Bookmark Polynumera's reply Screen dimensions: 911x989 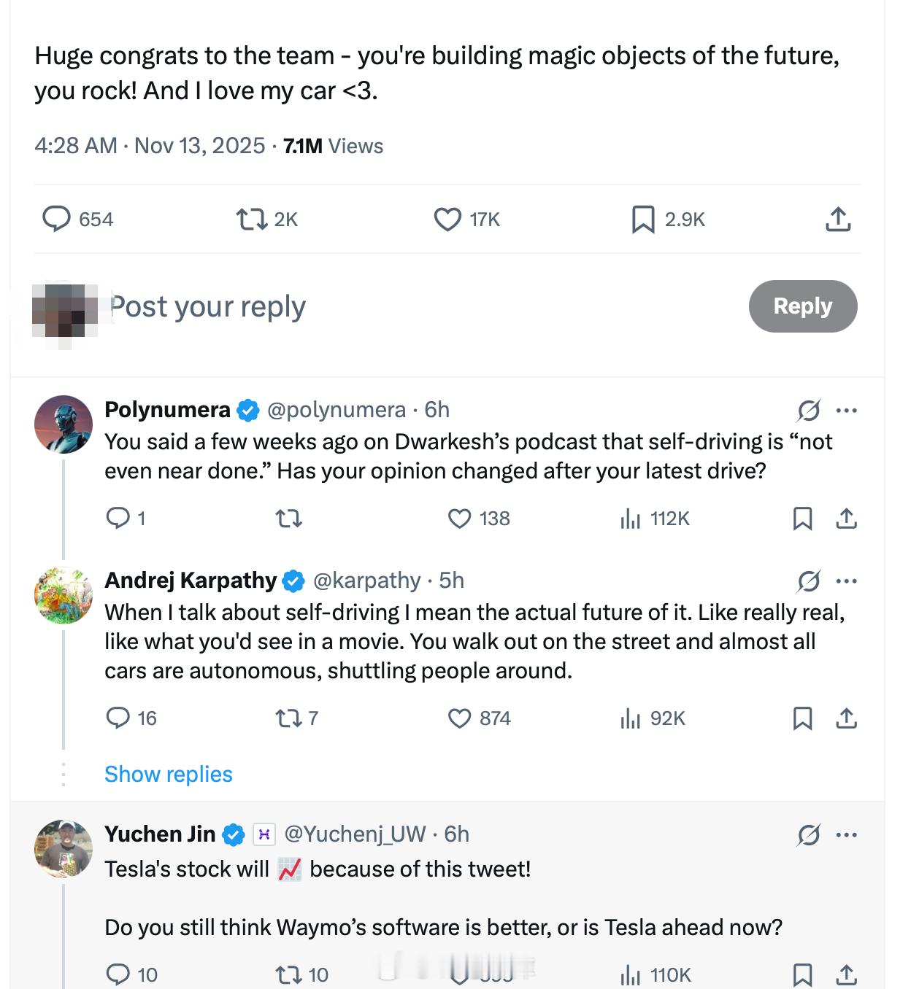tap(802, 519)
